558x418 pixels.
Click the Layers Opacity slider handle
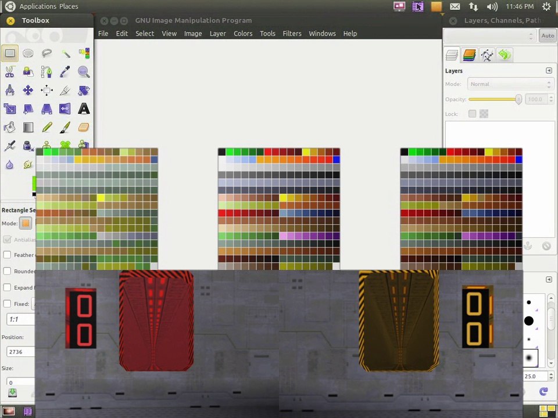pyautogui.click(x=518, y=99)
